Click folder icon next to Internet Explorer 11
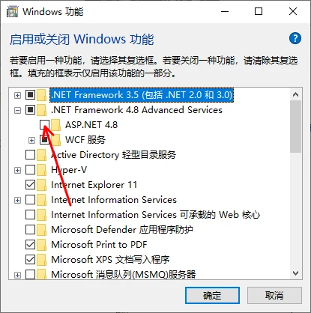The width and height of the screenshot is (311, 313). (x=41, y=185)
